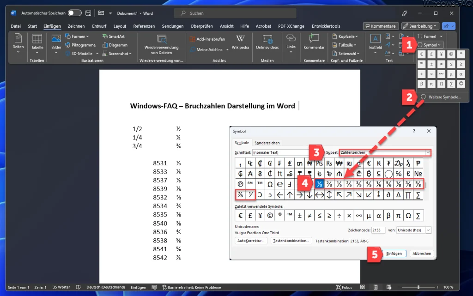
Task: Open the Einfügen ribbon tab
Action: tap(52, 26)
